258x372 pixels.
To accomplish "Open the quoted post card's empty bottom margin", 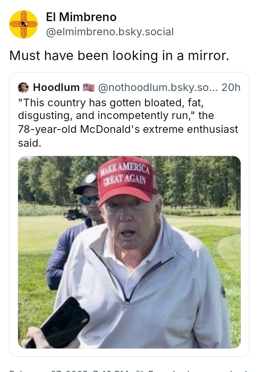I will (129, 352).
